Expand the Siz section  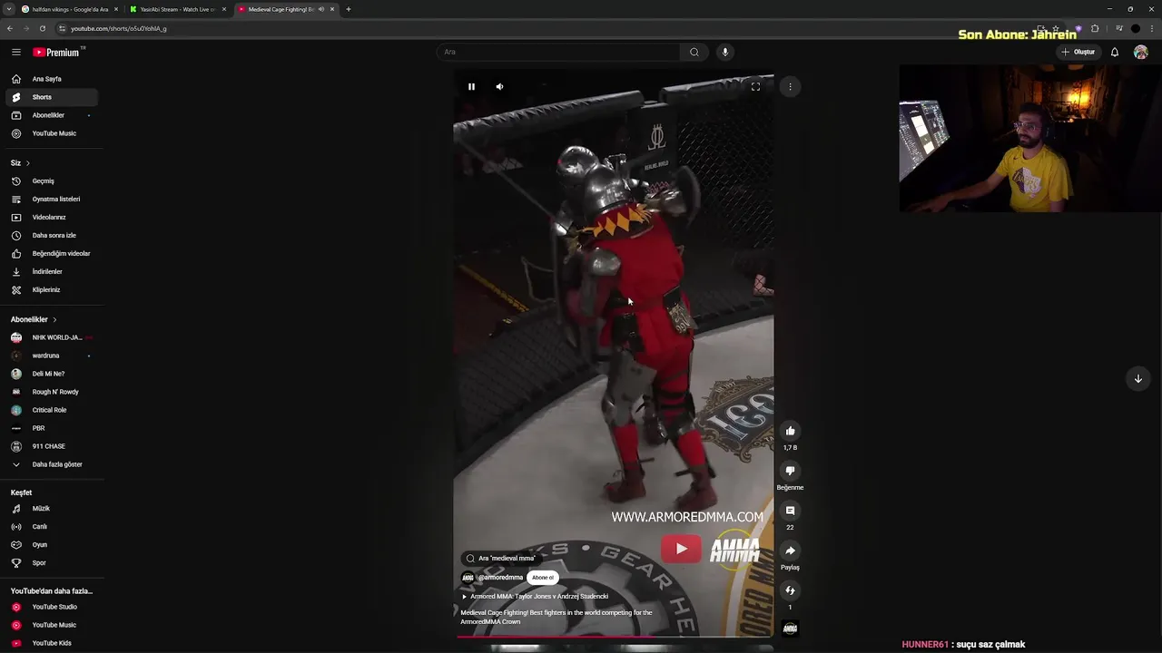pyautogui.click(x=21, y=162)
